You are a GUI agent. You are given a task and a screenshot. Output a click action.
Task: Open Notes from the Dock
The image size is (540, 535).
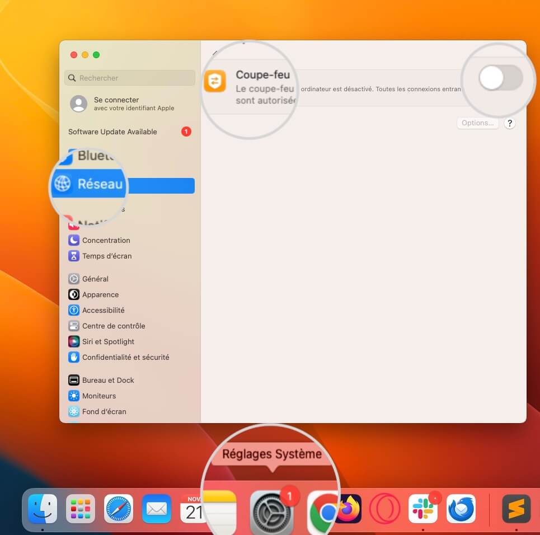click(x=220, y=511)
